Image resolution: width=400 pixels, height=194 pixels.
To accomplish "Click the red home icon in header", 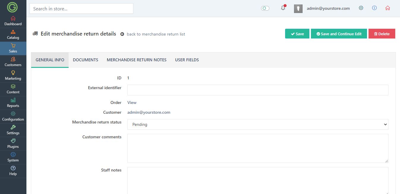I will pos(388,8).
